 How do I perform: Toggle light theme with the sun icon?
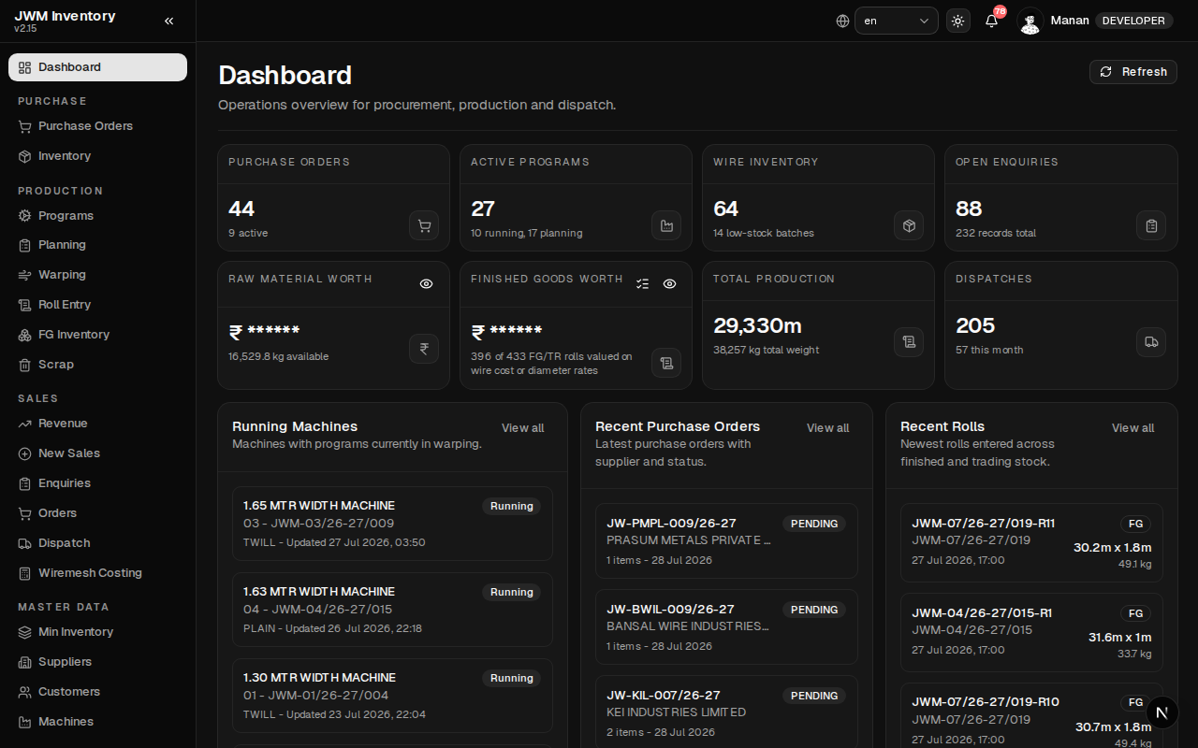coord(957,21)
